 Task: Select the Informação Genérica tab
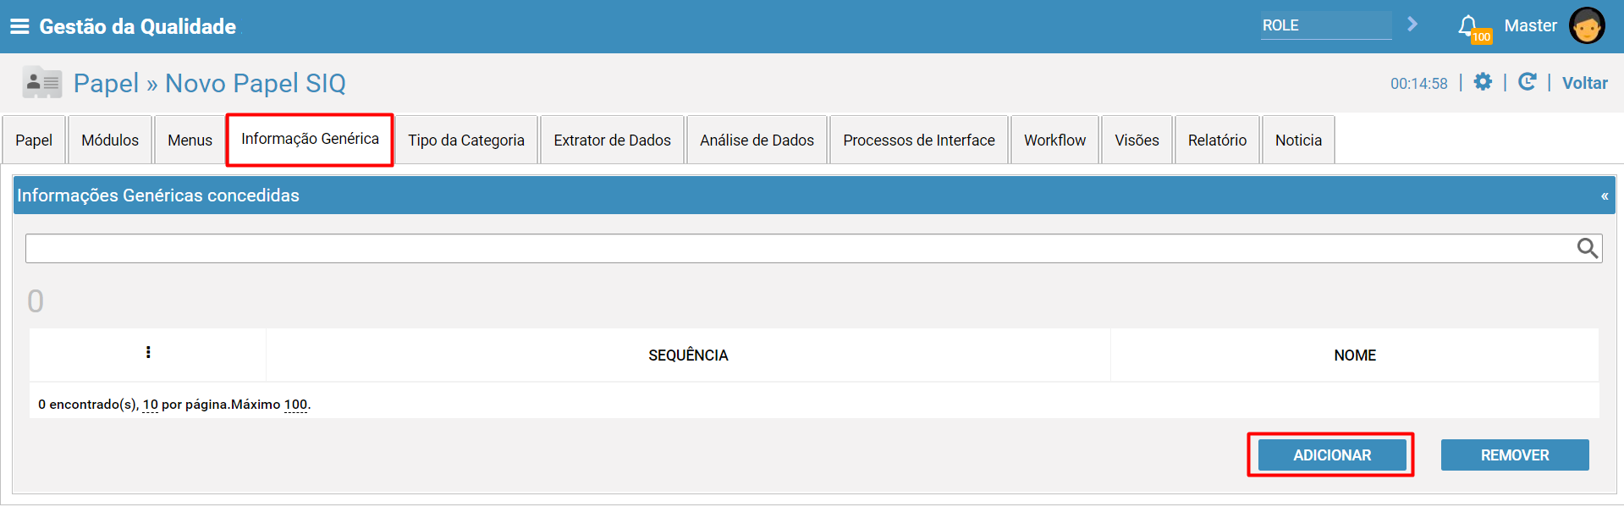pos(310,139)
